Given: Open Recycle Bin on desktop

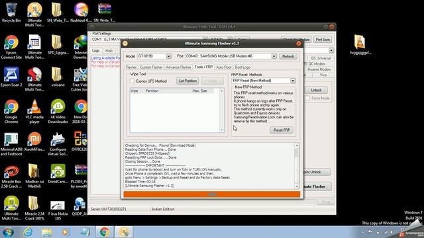Looking at the screenshot, I should pos(11,12).
